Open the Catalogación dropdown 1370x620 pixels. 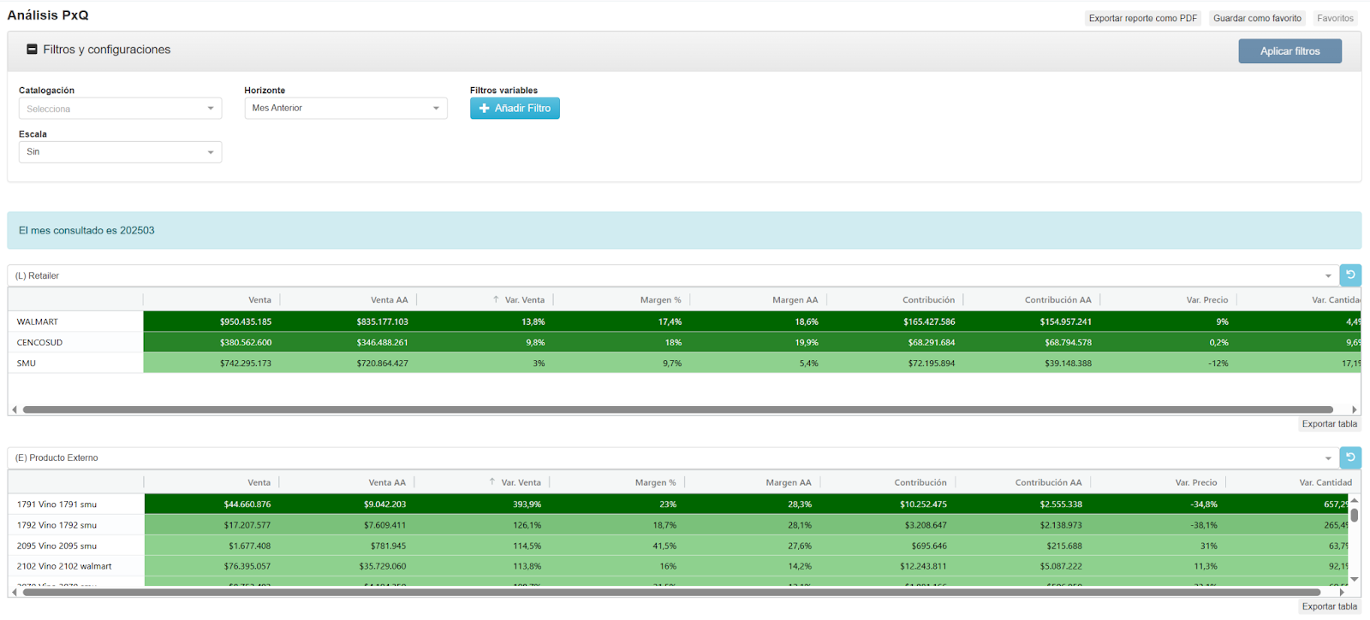[x=120, y=109]
